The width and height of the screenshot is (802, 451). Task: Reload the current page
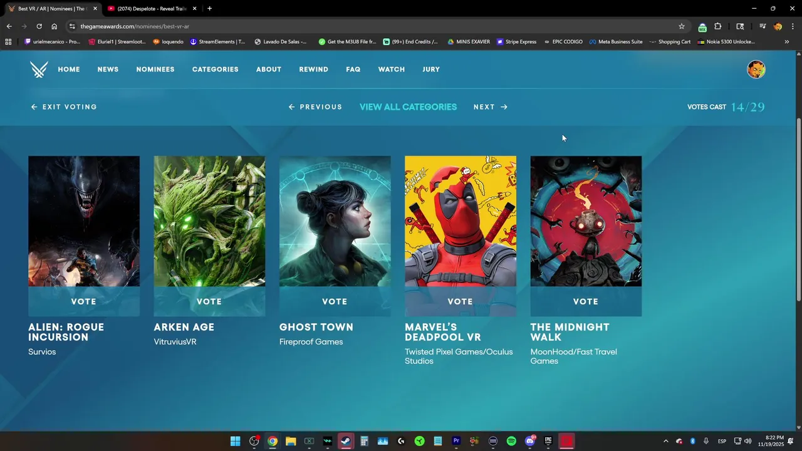39,26
